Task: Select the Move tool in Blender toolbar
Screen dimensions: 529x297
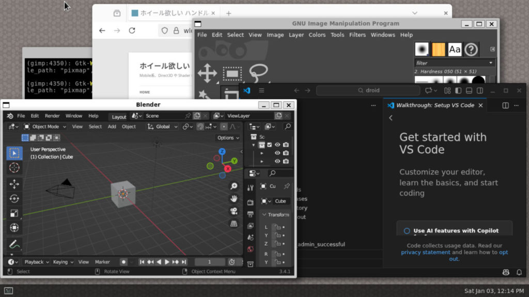Action: click(x=14, y=184)
